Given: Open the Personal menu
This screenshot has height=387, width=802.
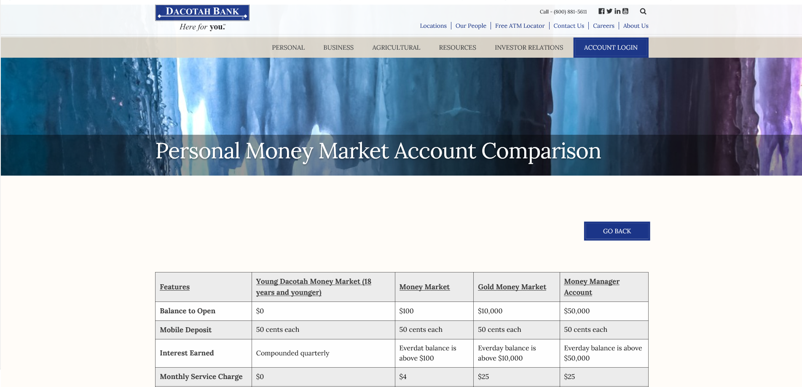Looking at the screenshot, I should (288, 48).
